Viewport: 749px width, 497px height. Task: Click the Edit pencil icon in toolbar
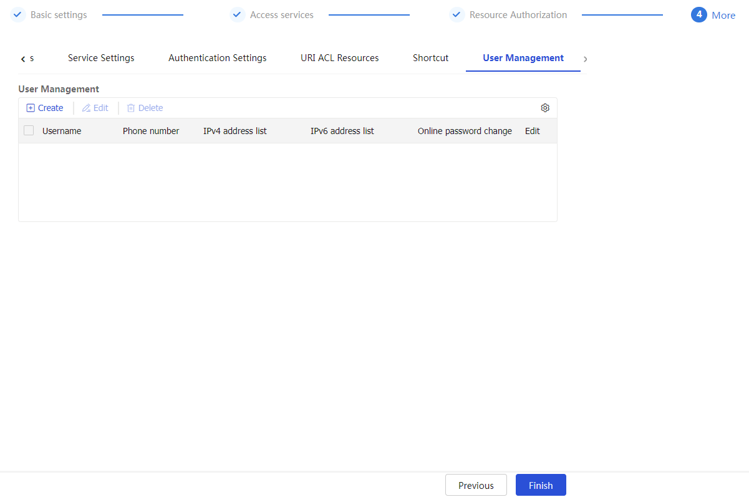click(x=87, y=108)
